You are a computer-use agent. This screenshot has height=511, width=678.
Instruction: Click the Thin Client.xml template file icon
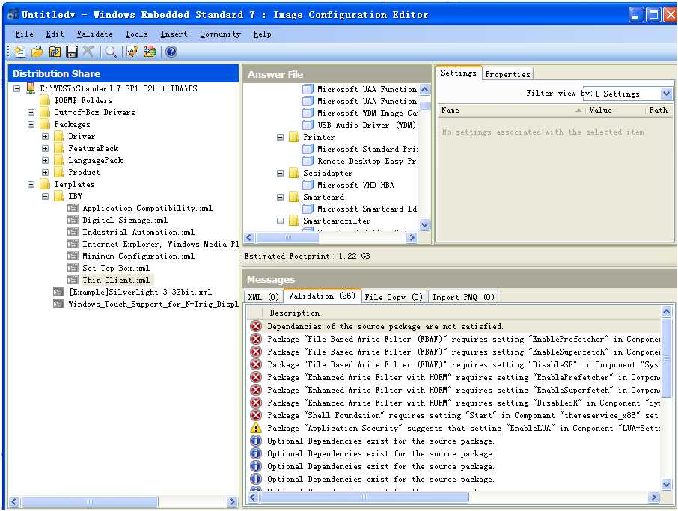[73, 280]
